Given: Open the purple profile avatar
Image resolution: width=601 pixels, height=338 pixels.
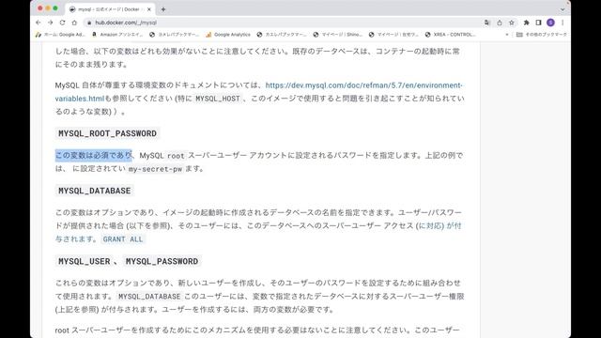Looking at the screenshot, I should click(550, 23).
